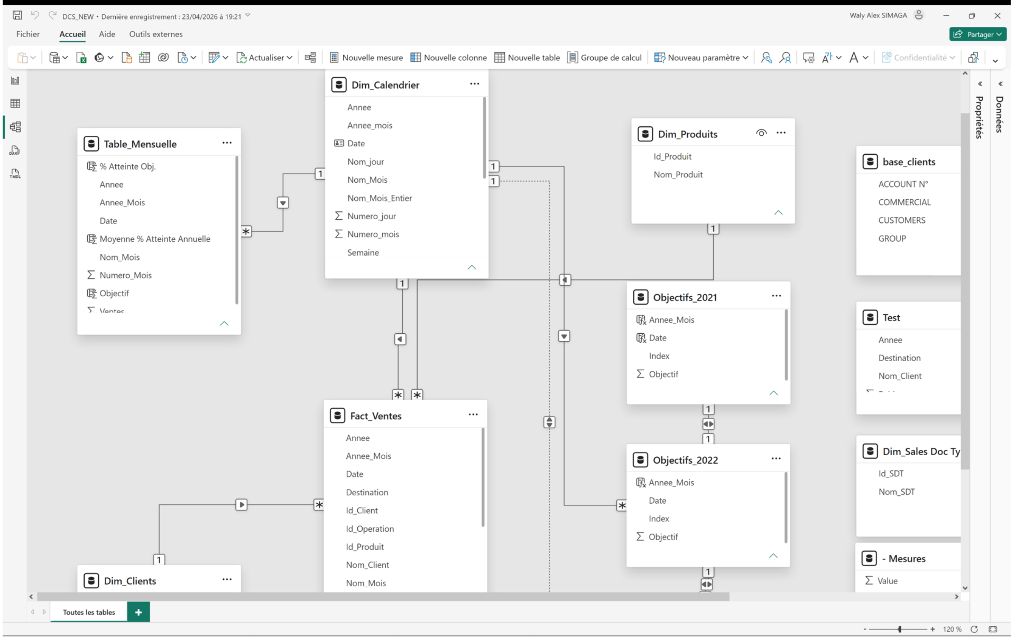The width and height of the screenshot is (1015, 639).
Task: Click Nouvelle mesure button
Action: 366,58
